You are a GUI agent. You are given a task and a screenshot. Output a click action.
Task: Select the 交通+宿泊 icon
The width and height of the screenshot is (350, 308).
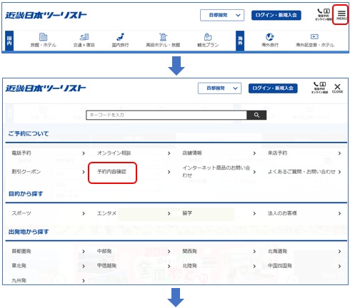[84, 37]
